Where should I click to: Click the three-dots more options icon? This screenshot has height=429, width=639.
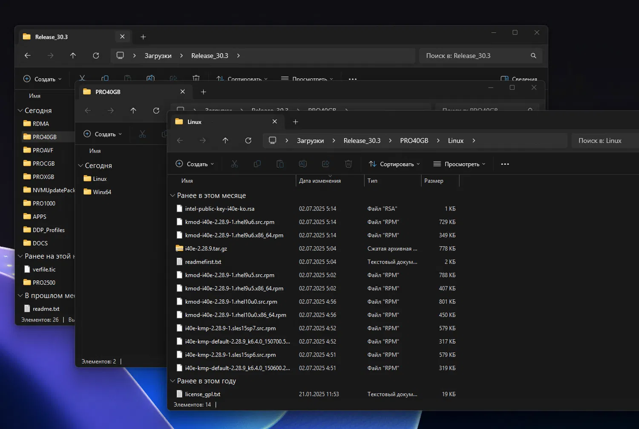click(505, 164)
